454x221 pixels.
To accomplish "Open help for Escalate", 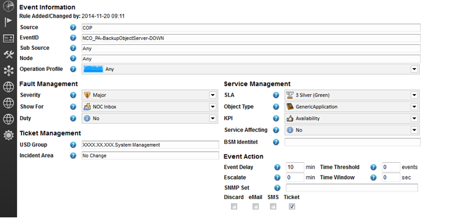I will pyautogui.click(x=277, y=178).
